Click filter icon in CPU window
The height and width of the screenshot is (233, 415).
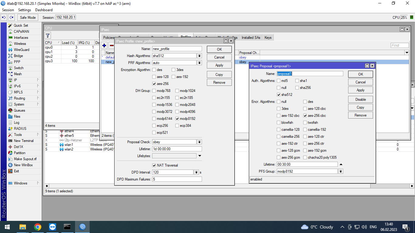pyautogui.click(x=48, y=35)
